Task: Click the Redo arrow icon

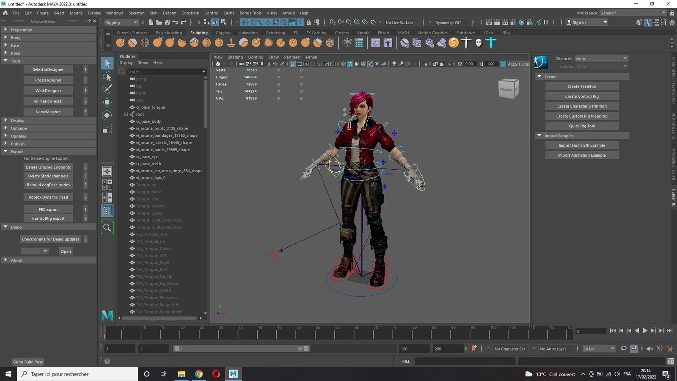Action: point(183,22)
